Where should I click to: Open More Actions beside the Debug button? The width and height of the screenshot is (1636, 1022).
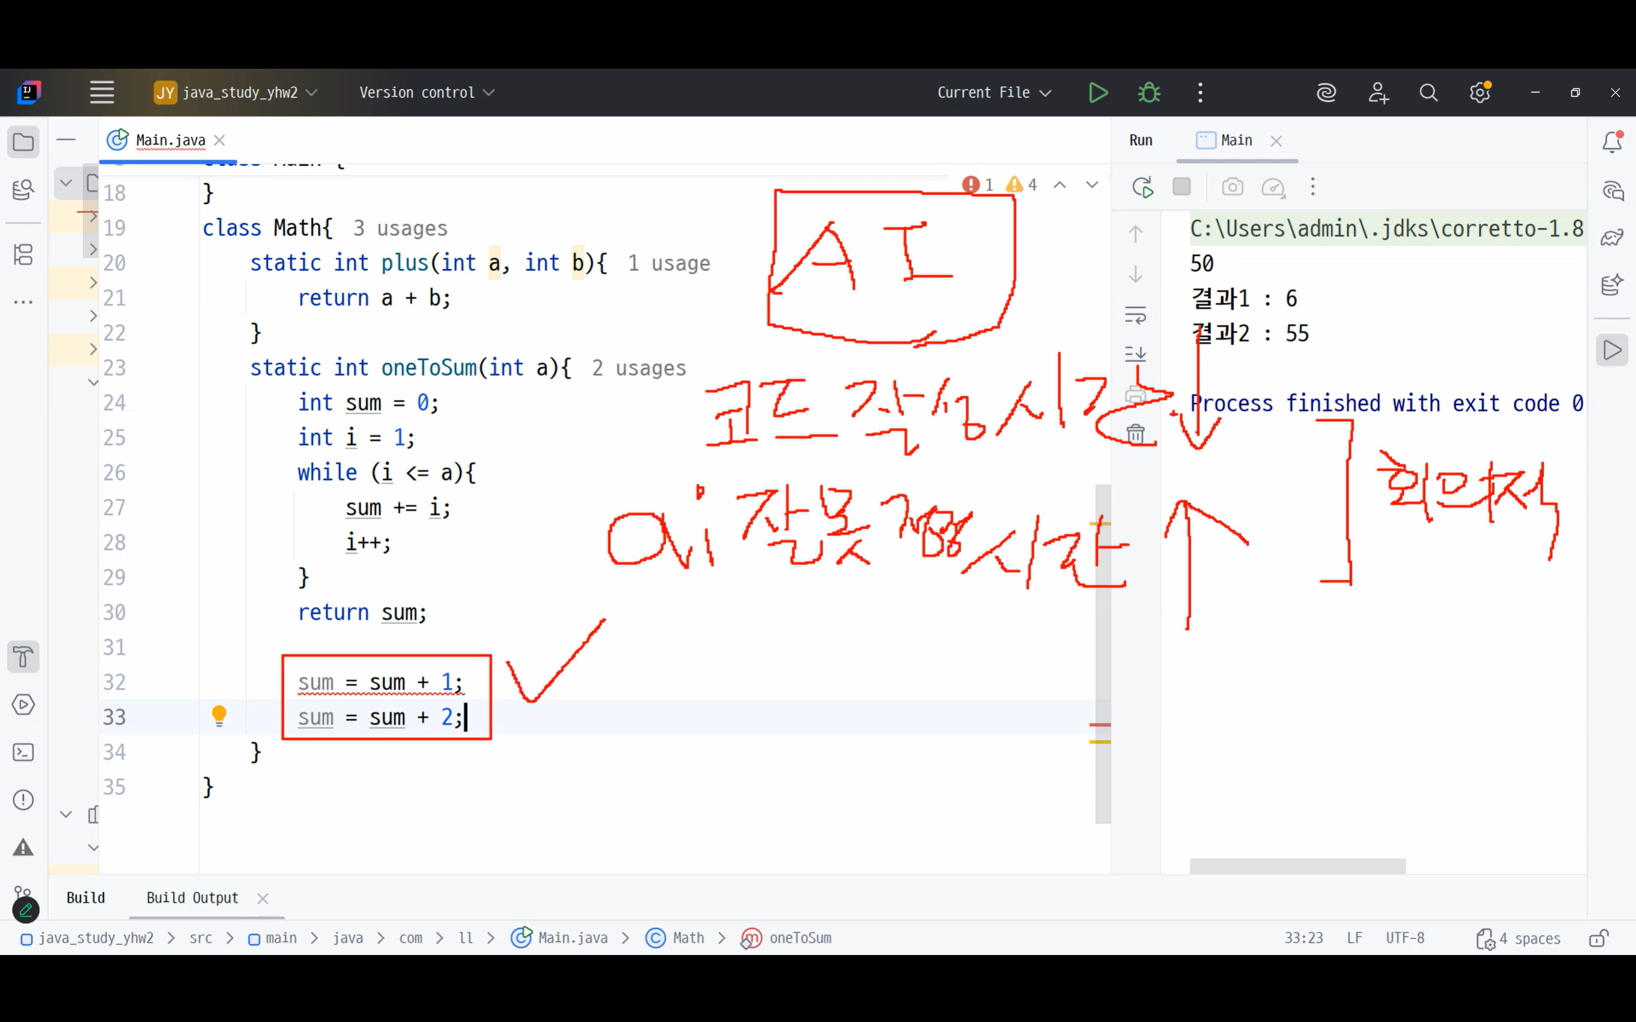1201,93
